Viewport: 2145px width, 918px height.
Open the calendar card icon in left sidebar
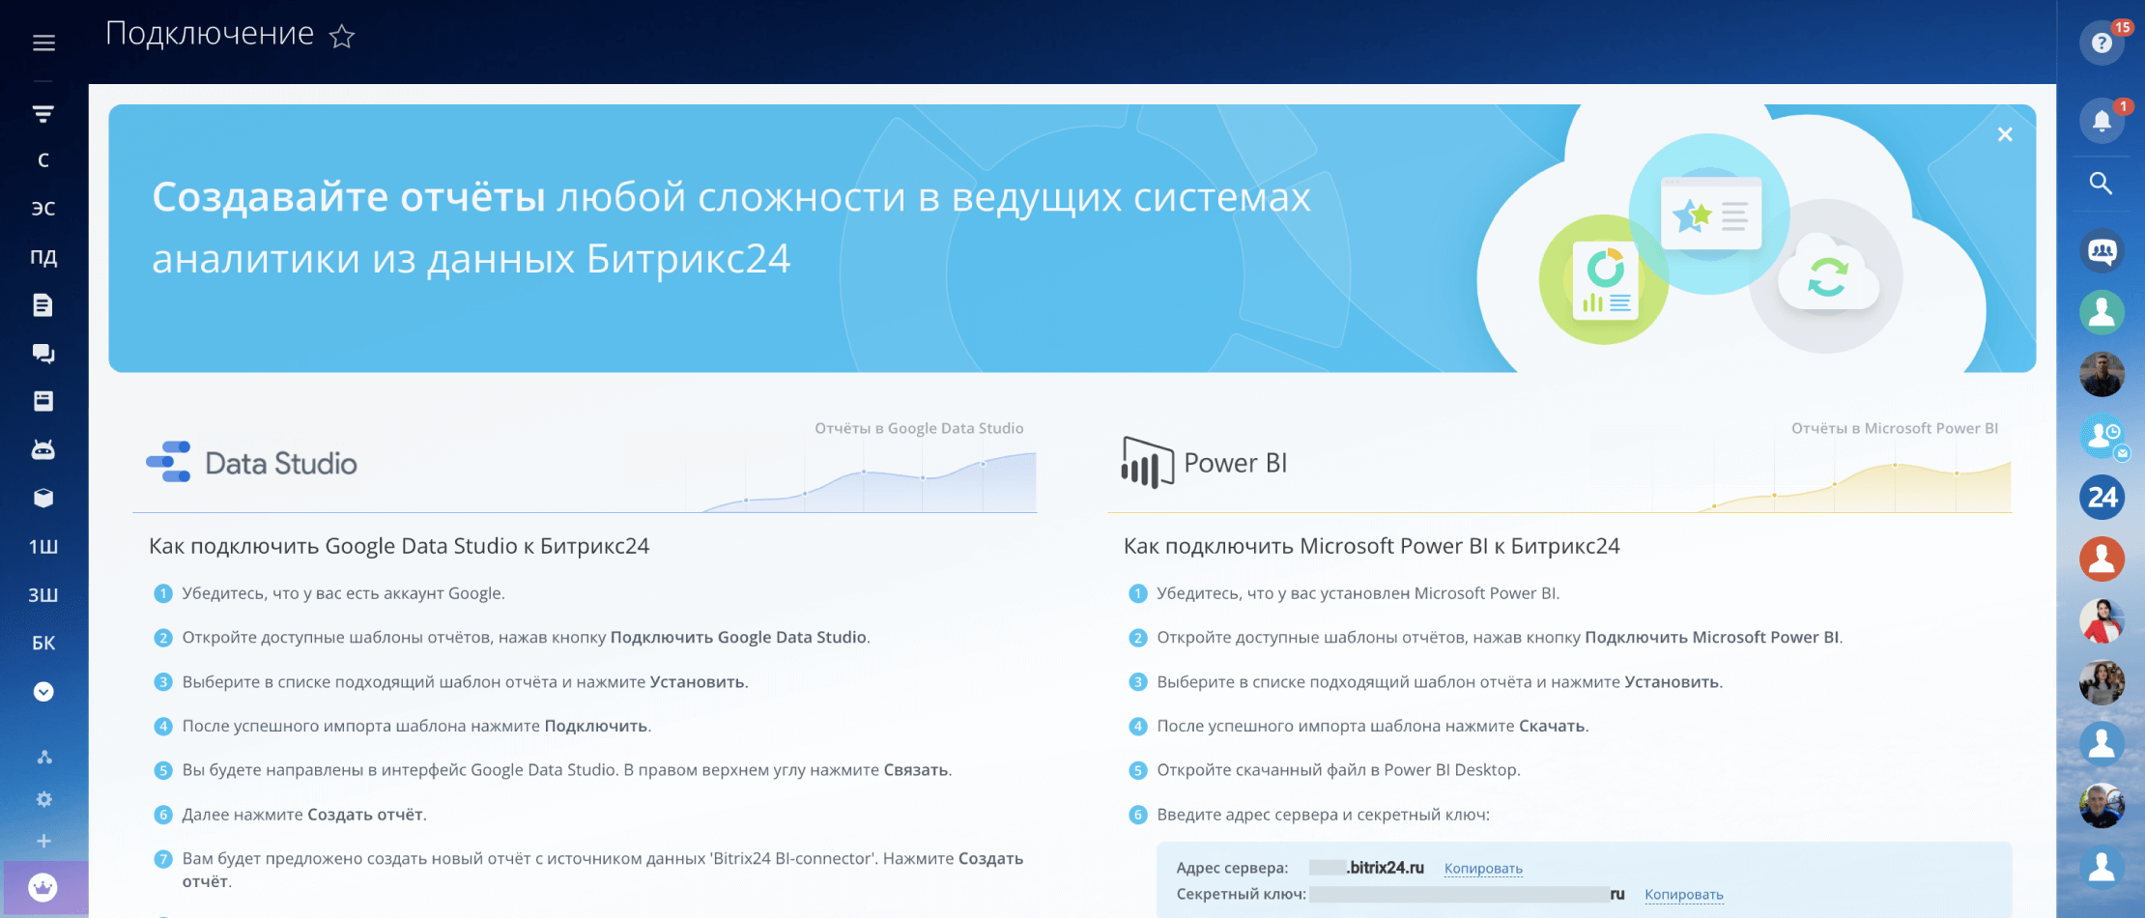43,401
